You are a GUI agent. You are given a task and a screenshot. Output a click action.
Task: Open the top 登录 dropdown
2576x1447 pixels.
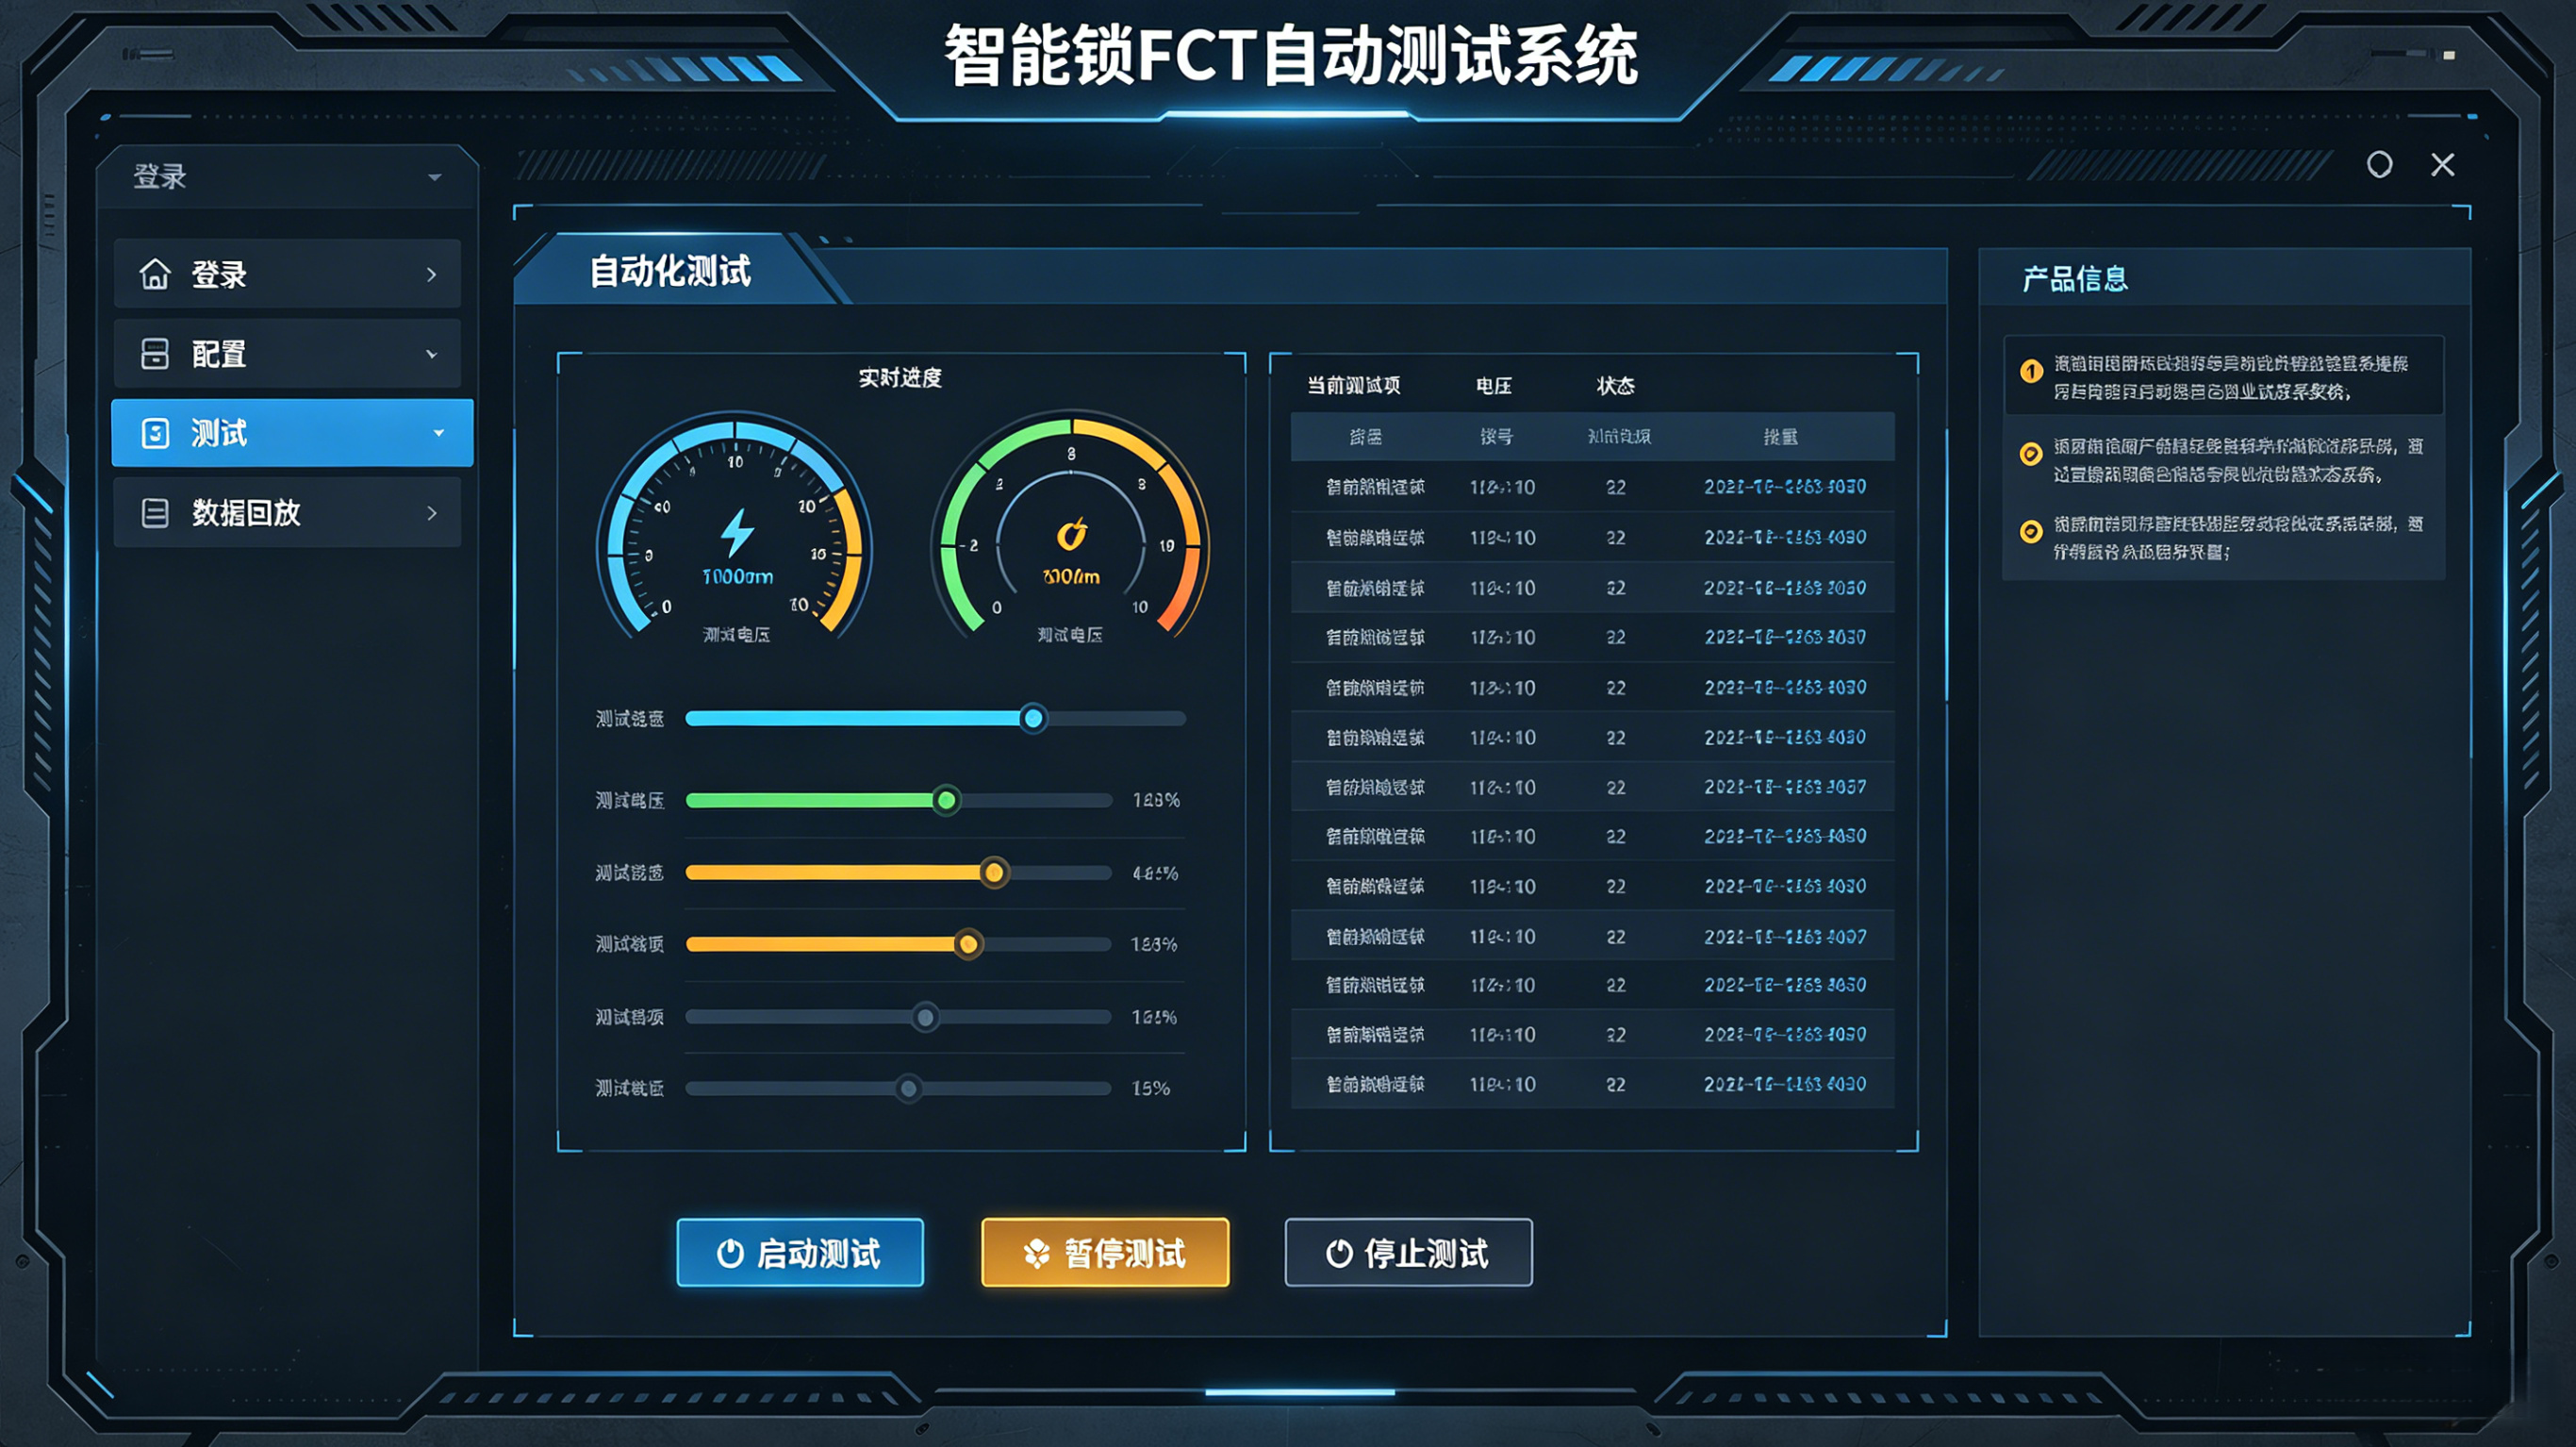(287, 177)
